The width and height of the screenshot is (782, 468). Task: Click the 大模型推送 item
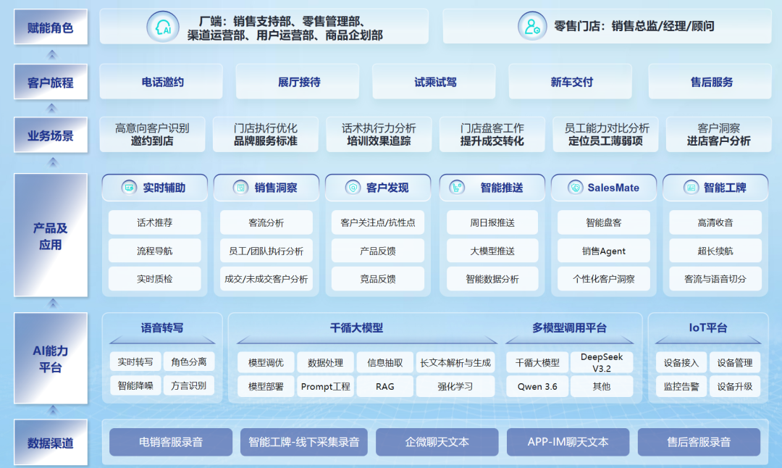click(x=492, y=251)
